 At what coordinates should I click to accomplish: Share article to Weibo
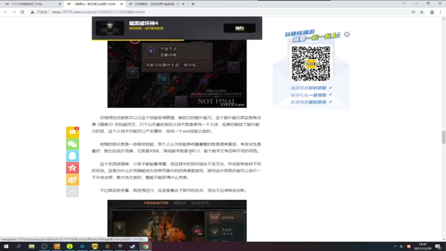72,180
